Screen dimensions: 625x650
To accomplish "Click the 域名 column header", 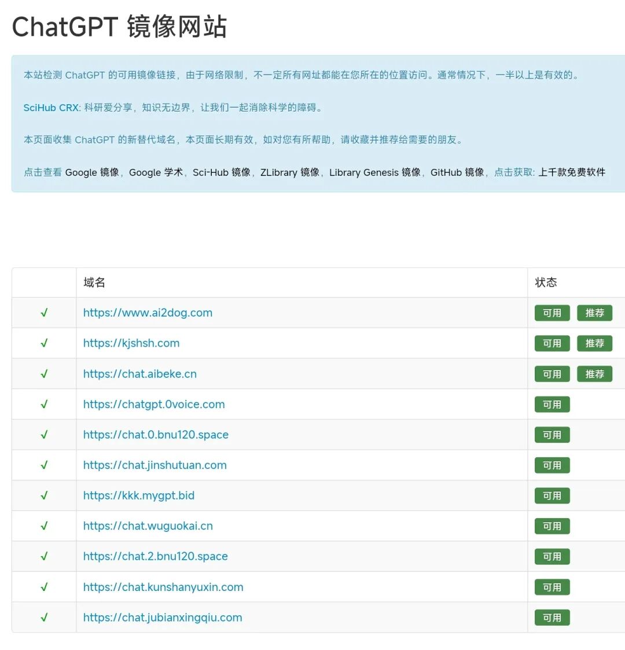I will coord(94,282).
